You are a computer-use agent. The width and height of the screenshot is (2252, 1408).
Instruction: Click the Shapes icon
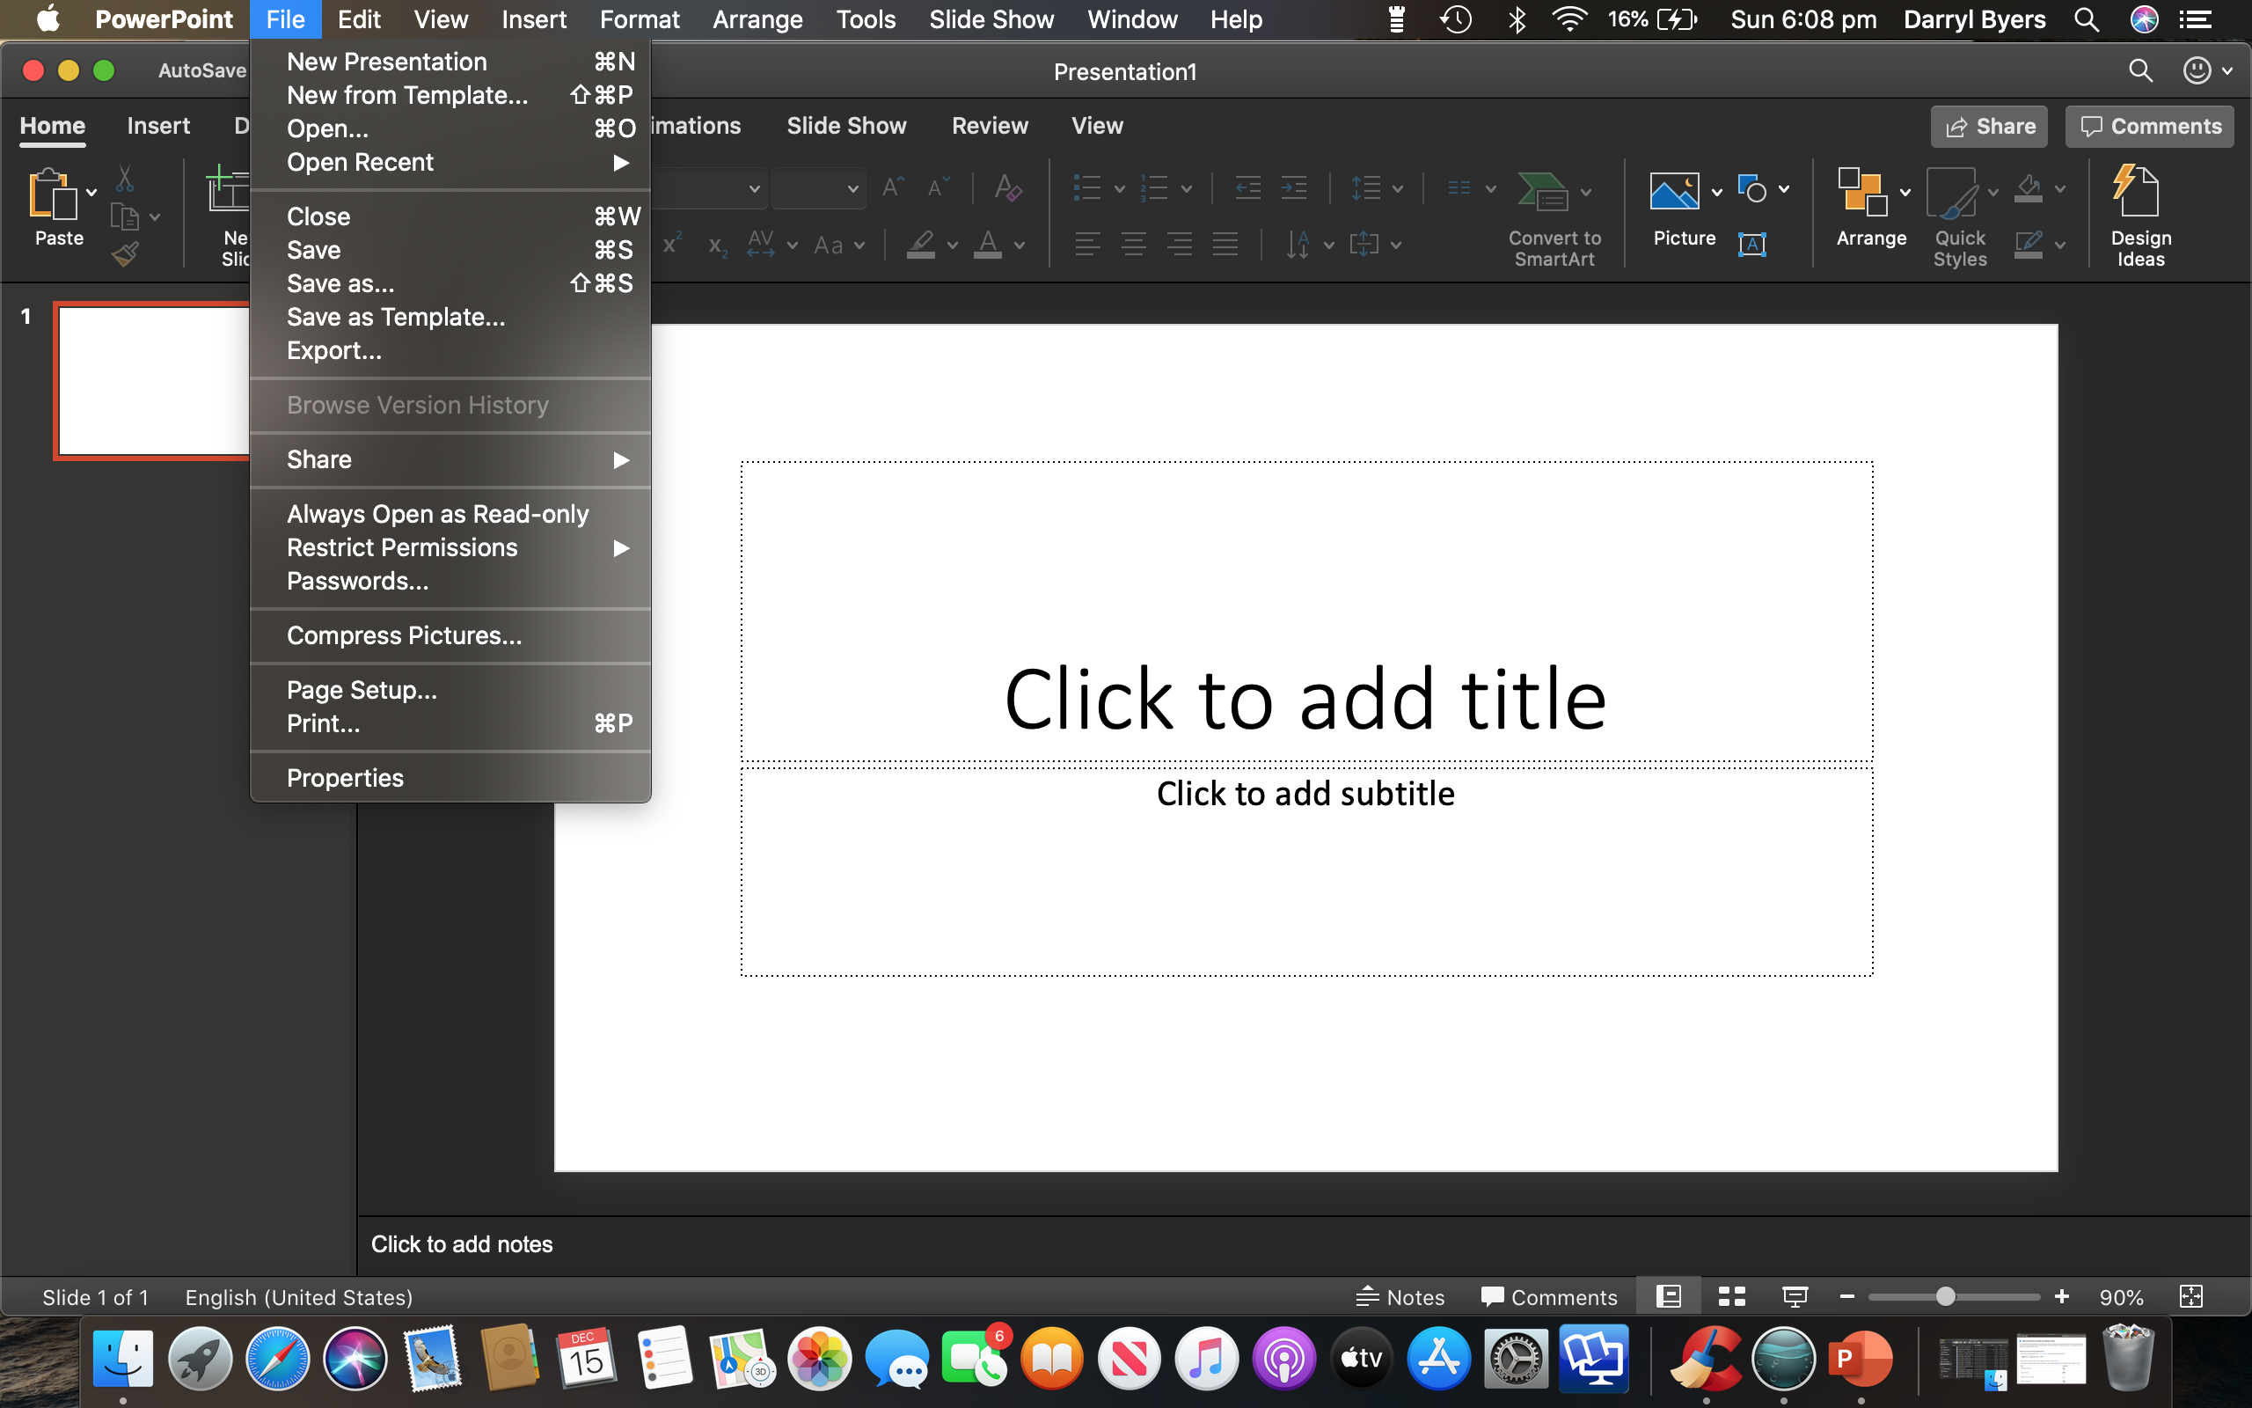click(x=1752, y=189)
